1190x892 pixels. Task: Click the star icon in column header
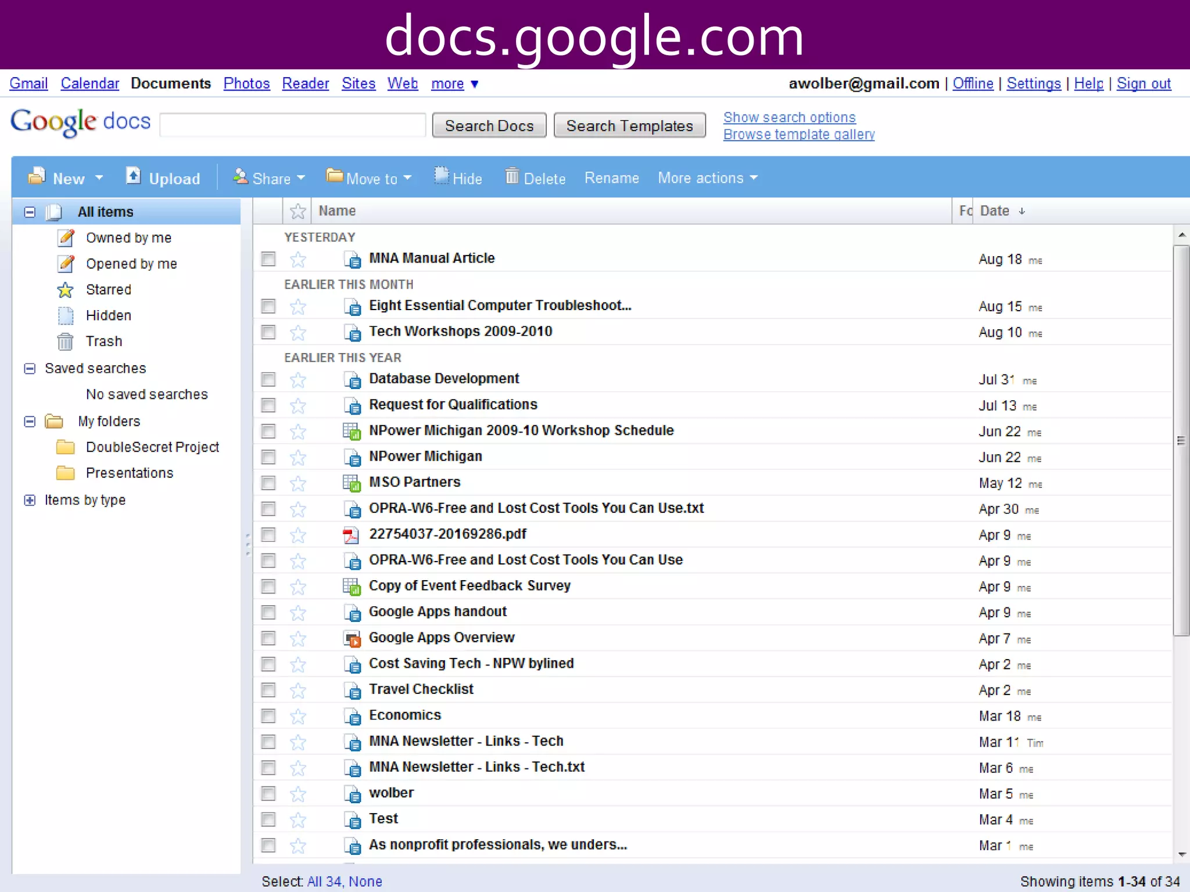coord(297,211)
